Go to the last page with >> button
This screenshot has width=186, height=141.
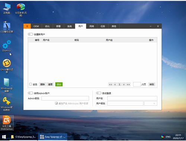[x=128, y=85]
